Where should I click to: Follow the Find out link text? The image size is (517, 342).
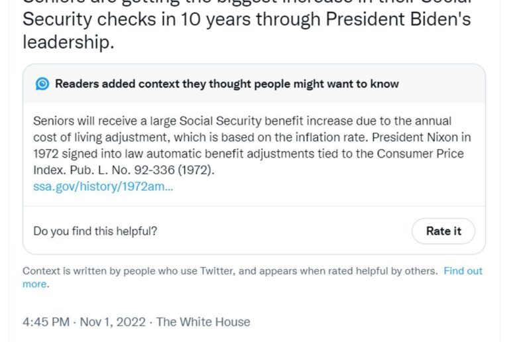click(x=463, y=271)
